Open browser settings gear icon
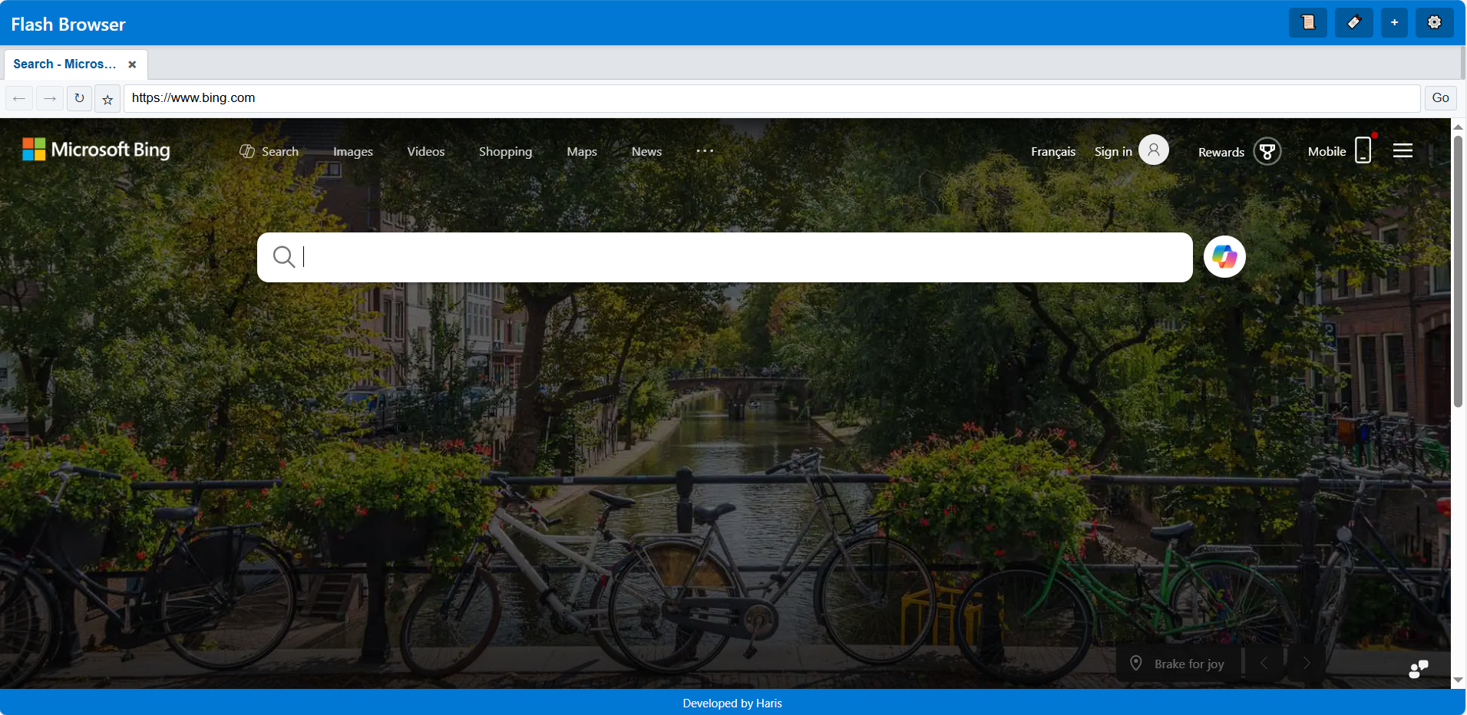This screenshot has height=715, width=1467. [1434, 22]
